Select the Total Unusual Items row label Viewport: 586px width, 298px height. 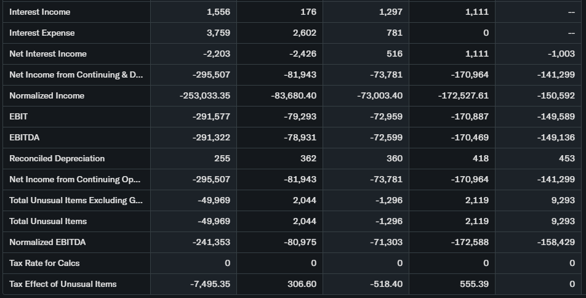click(48, 222)
